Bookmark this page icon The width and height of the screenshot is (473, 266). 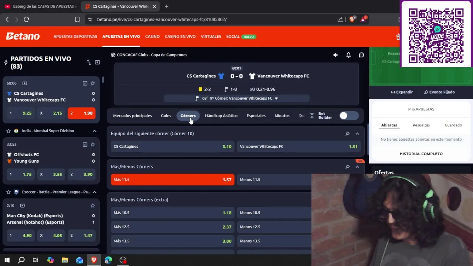click(77, 20)
